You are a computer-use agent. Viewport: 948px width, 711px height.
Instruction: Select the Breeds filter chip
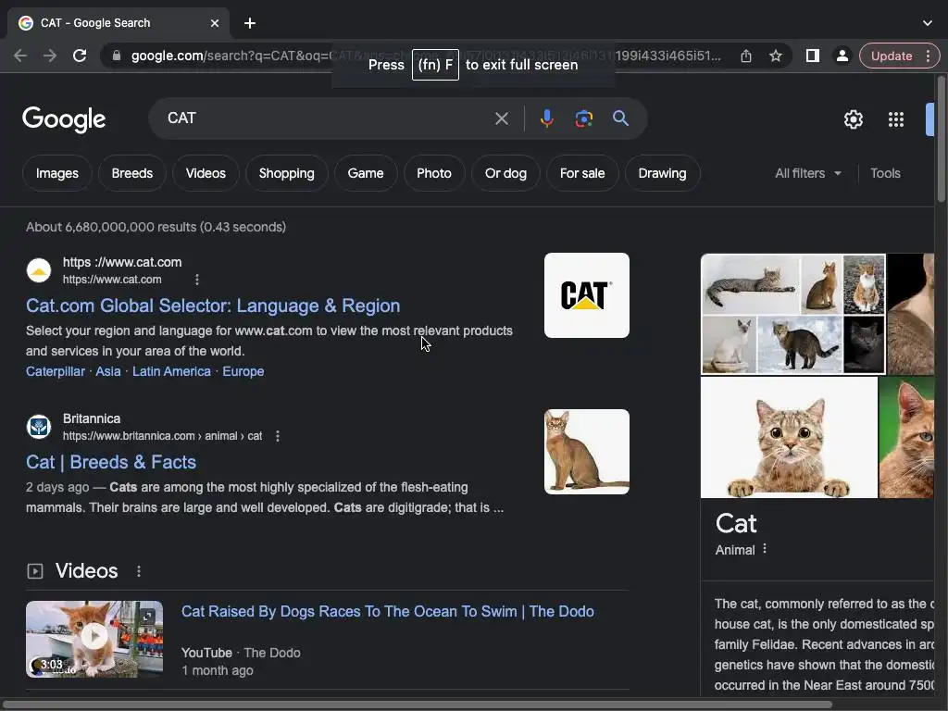coord(131,173)
